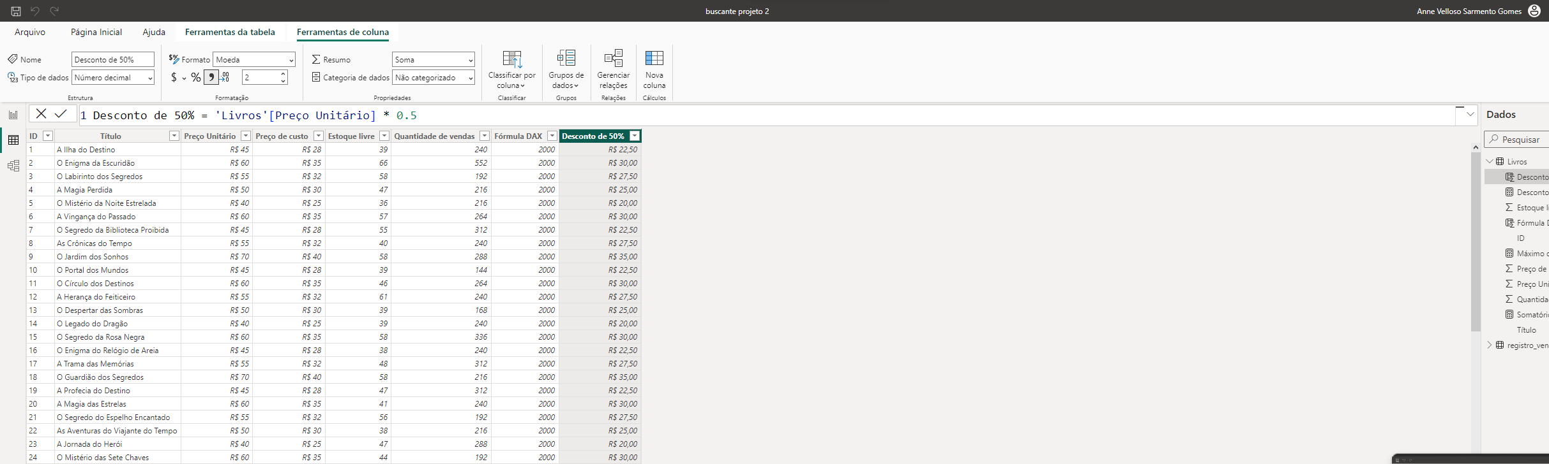Open the Ajuda tab

point(154,32)
